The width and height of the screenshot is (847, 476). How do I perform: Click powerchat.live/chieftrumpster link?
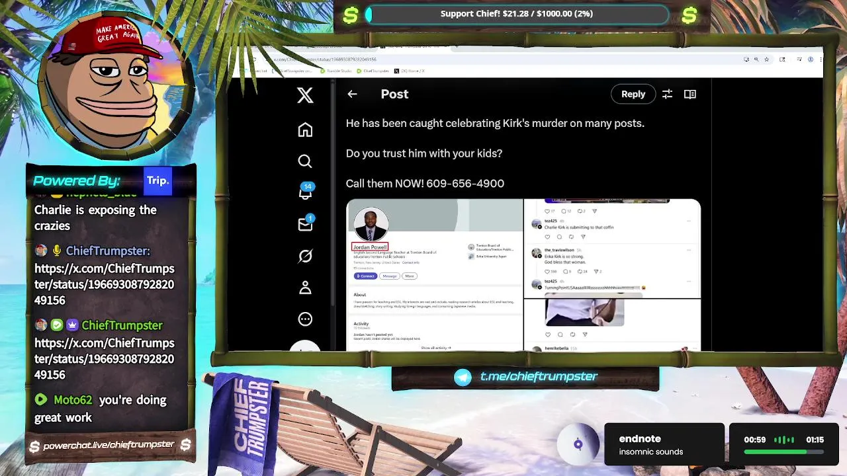click(109, 446)
